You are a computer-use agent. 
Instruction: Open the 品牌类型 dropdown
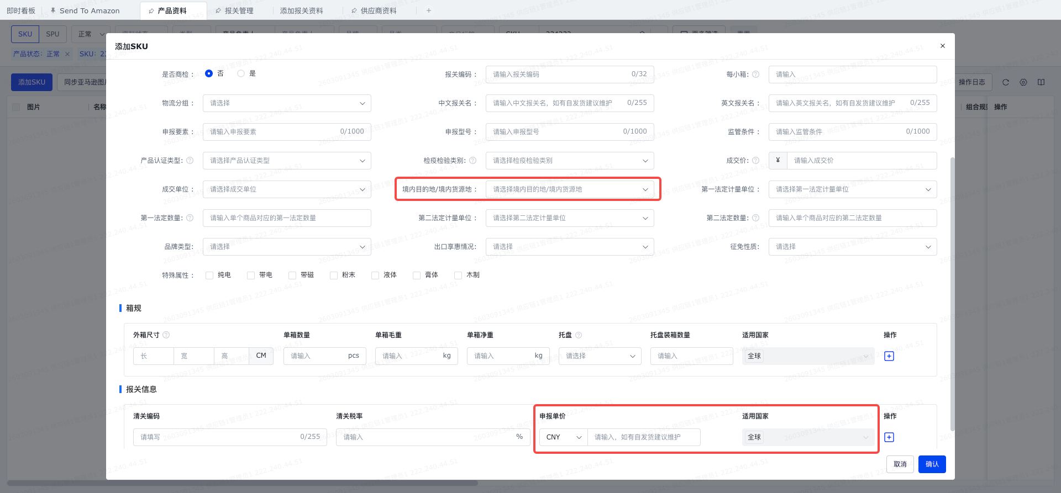[287, 247]
